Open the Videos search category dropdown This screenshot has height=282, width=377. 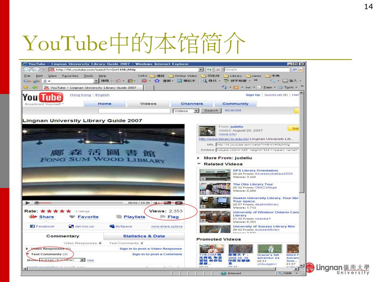coord(197,111)
